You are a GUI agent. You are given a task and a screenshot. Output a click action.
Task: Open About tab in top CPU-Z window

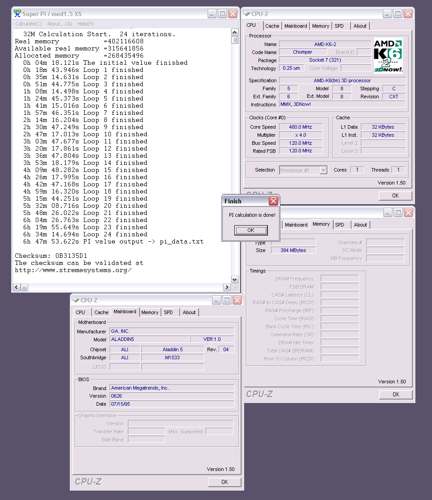360,26
